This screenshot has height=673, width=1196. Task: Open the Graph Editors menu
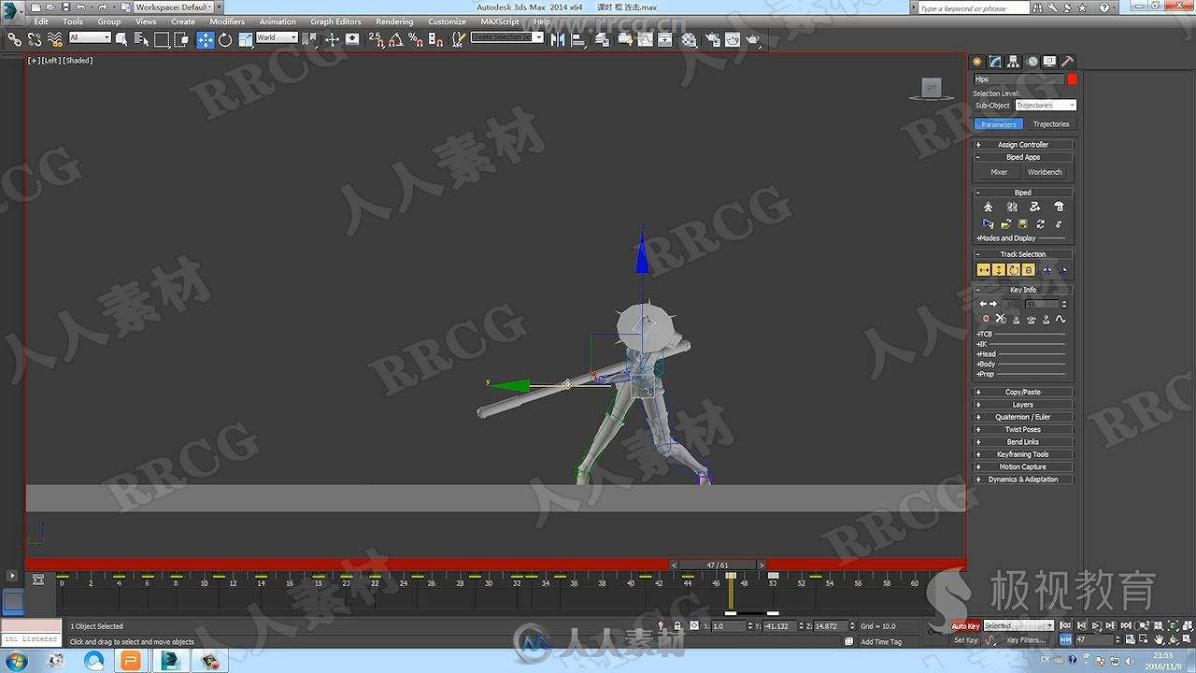336,21
